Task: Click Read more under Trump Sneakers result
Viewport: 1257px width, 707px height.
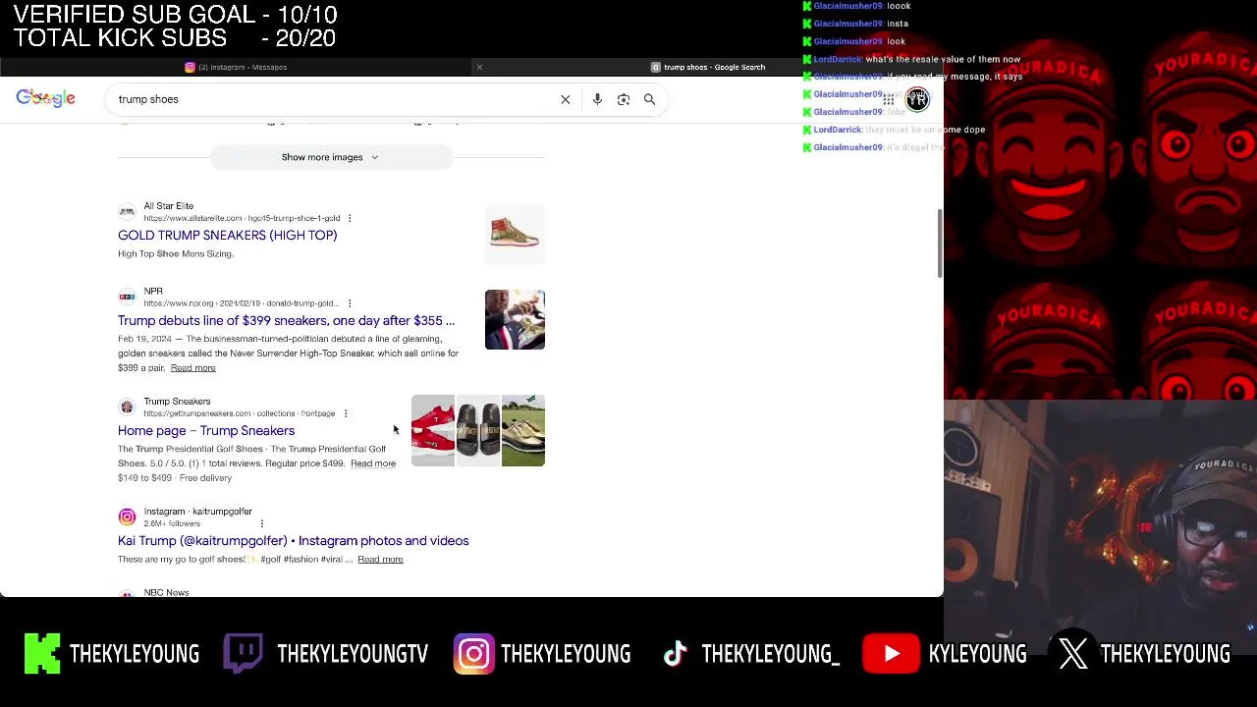Action: (373, 463)
